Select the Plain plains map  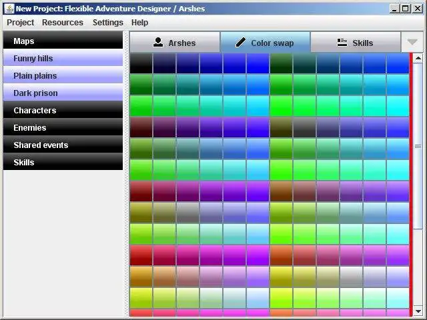pyautogui.click(x=63, y=75)
